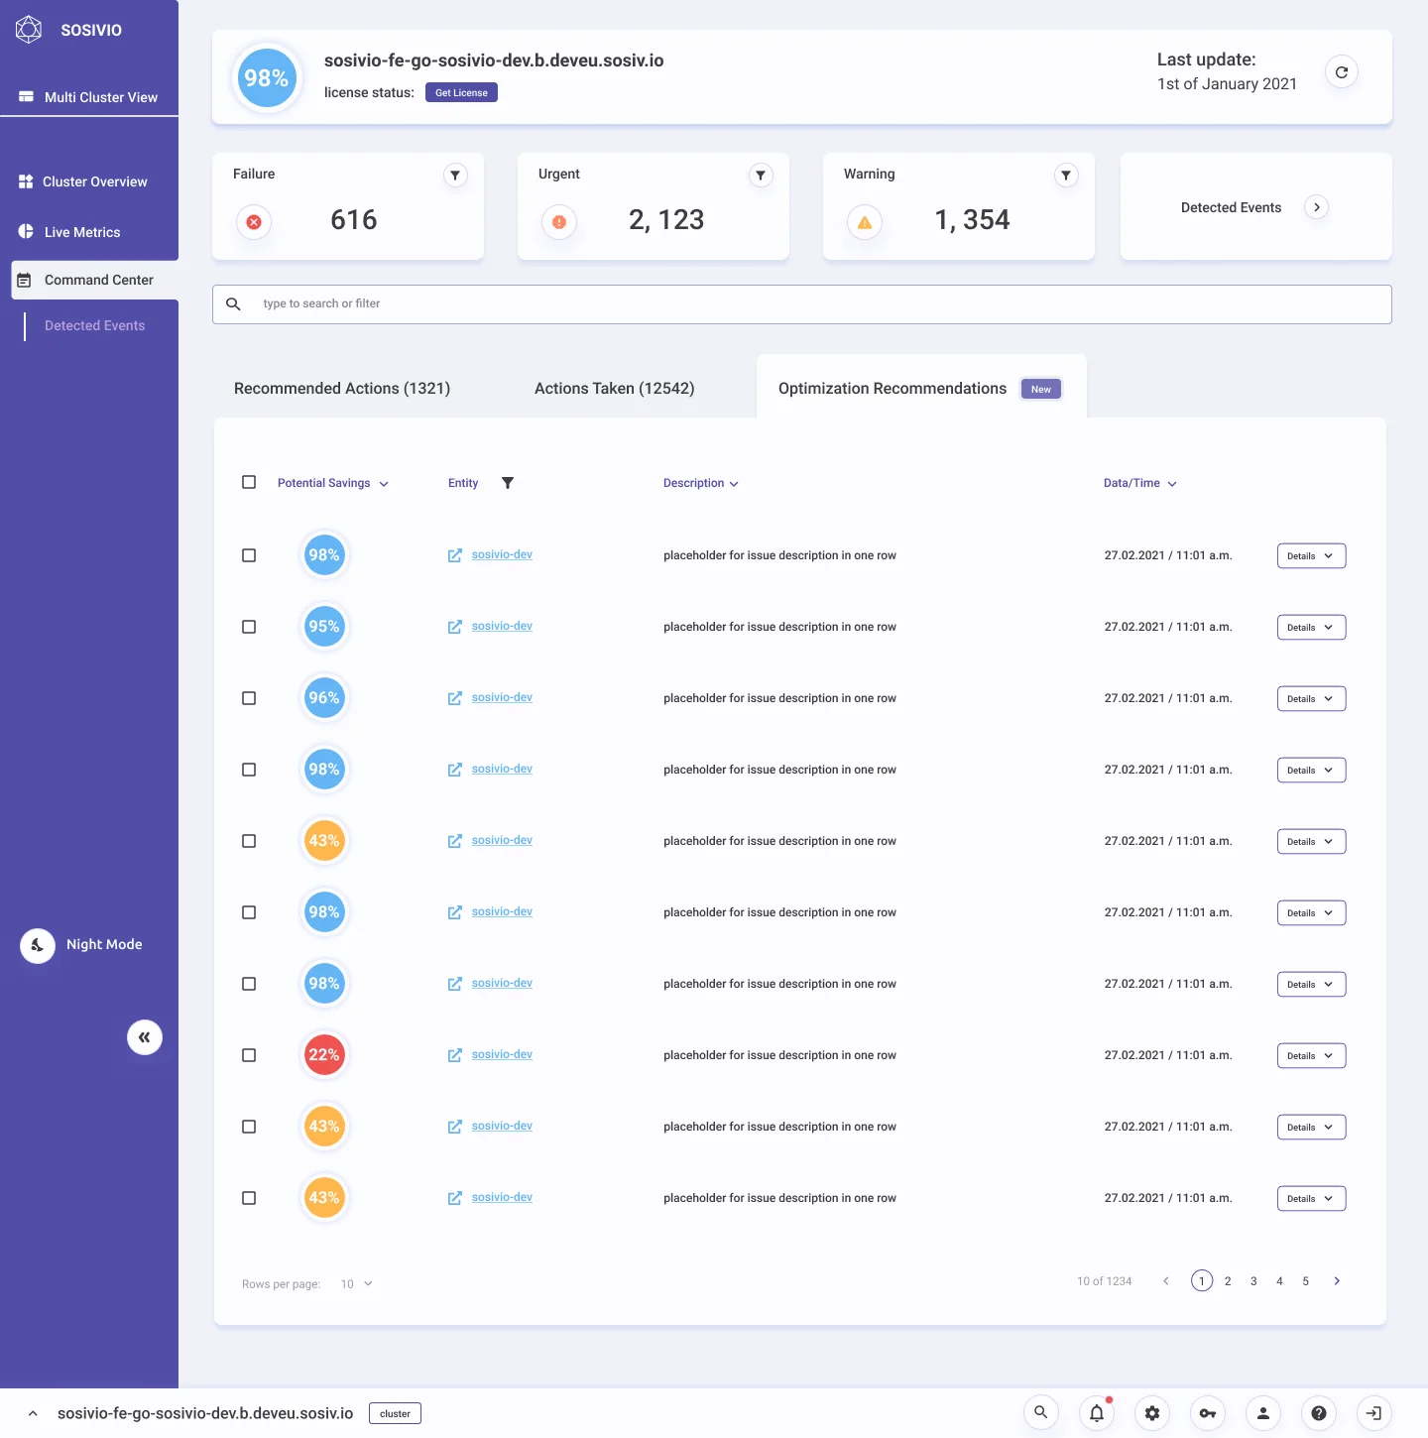The width and height of the screenshot is (1428, 1438).
Task: Sort by Potential Savings column
Action: 333,483
